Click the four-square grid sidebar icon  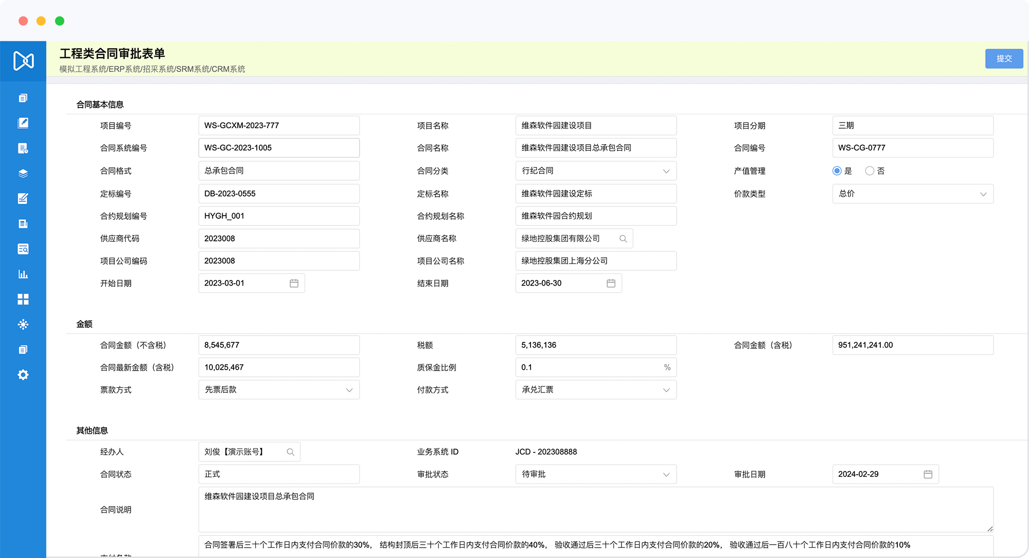point(23,299)
